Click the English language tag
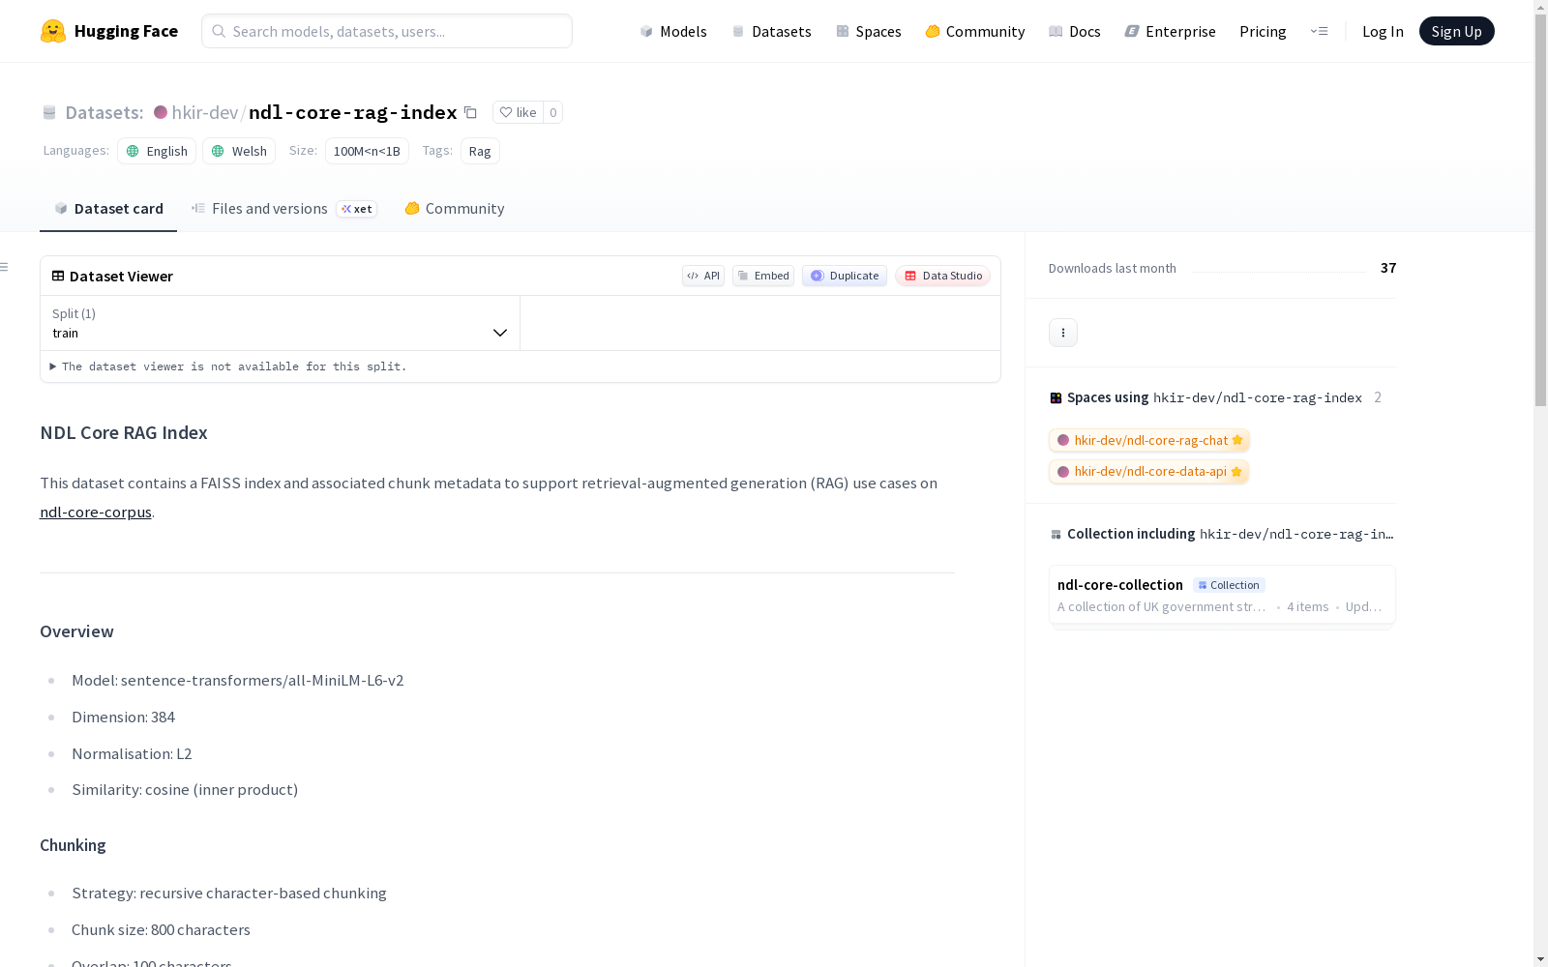This screenshot has width=1548, height=967. (157, 151)
